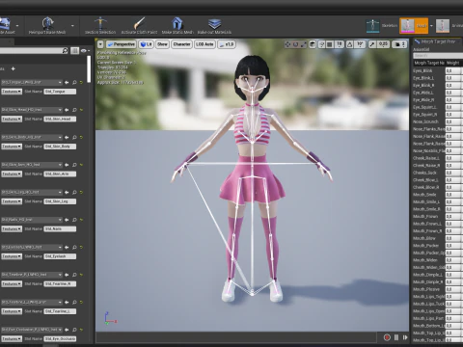Toggle the coordinate system globe icon

pyautogui.click(x=313, y=44)
